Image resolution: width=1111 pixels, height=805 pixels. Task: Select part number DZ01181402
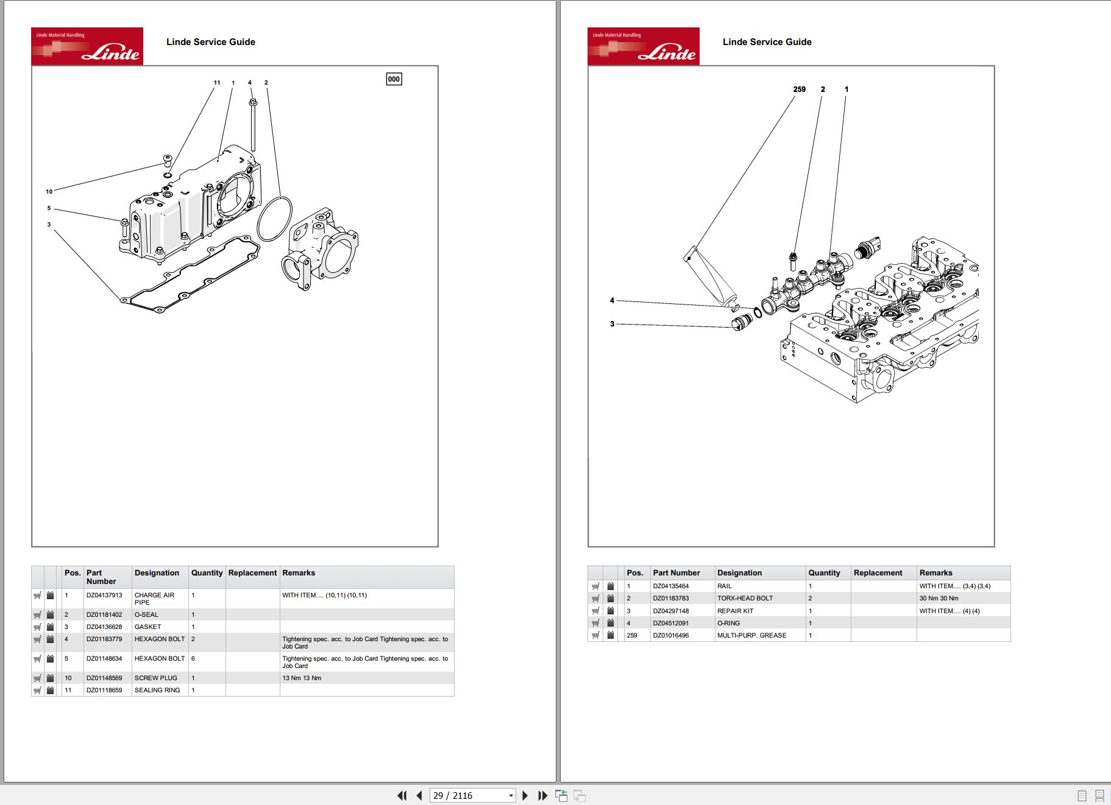tap(104, 615)
